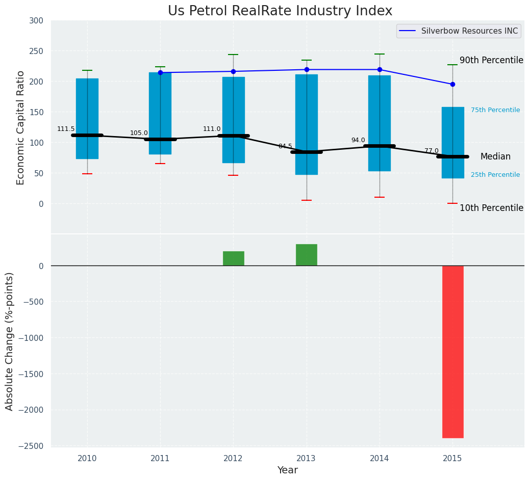This screenshot has width=530, height=480.
Task: Select the green change bar for 2013
Action: 307,255
